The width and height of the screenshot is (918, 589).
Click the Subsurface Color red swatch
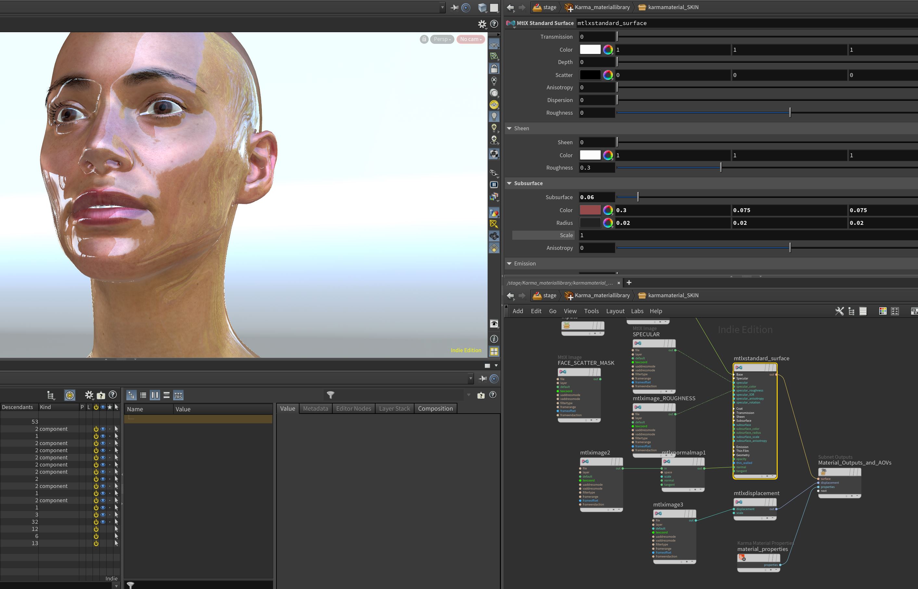point(590,211)
